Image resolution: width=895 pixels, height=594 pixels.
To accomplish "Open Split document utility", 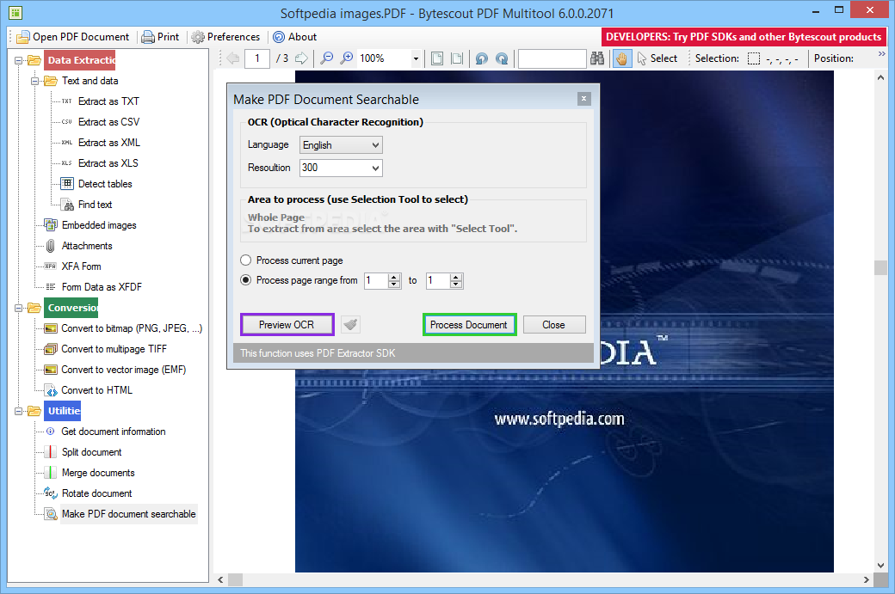I will (x=91, y=452).
